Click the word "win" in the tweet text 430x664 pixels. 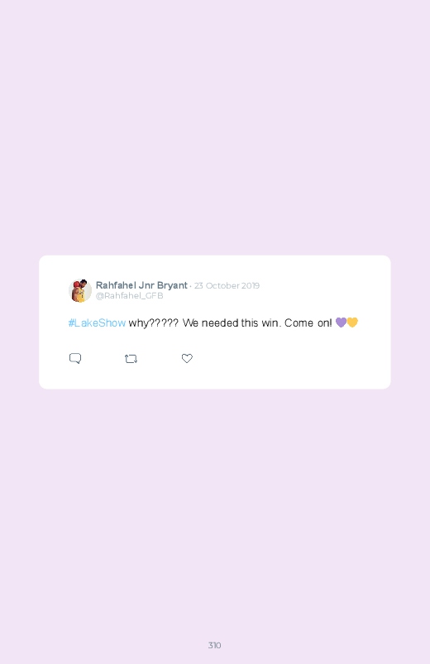tap(270, 322)
